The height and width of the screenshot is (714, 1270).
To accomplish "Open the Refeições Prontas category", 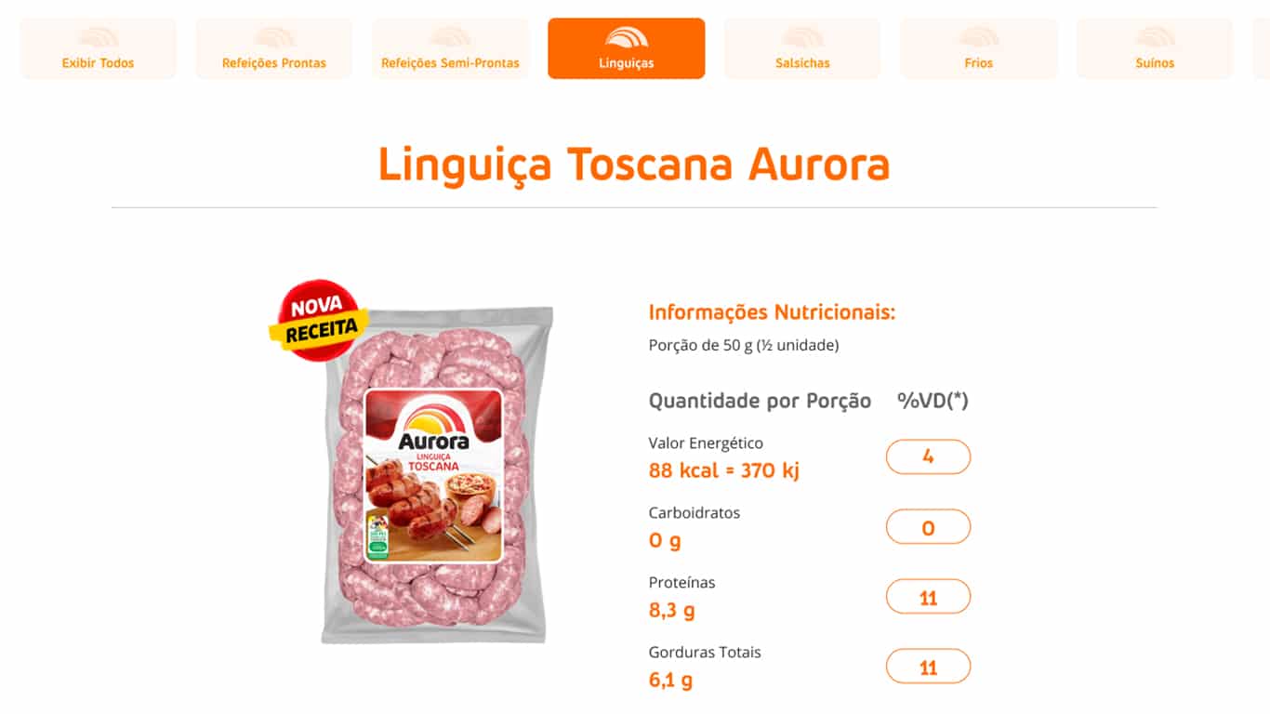I will coord(274,48).
